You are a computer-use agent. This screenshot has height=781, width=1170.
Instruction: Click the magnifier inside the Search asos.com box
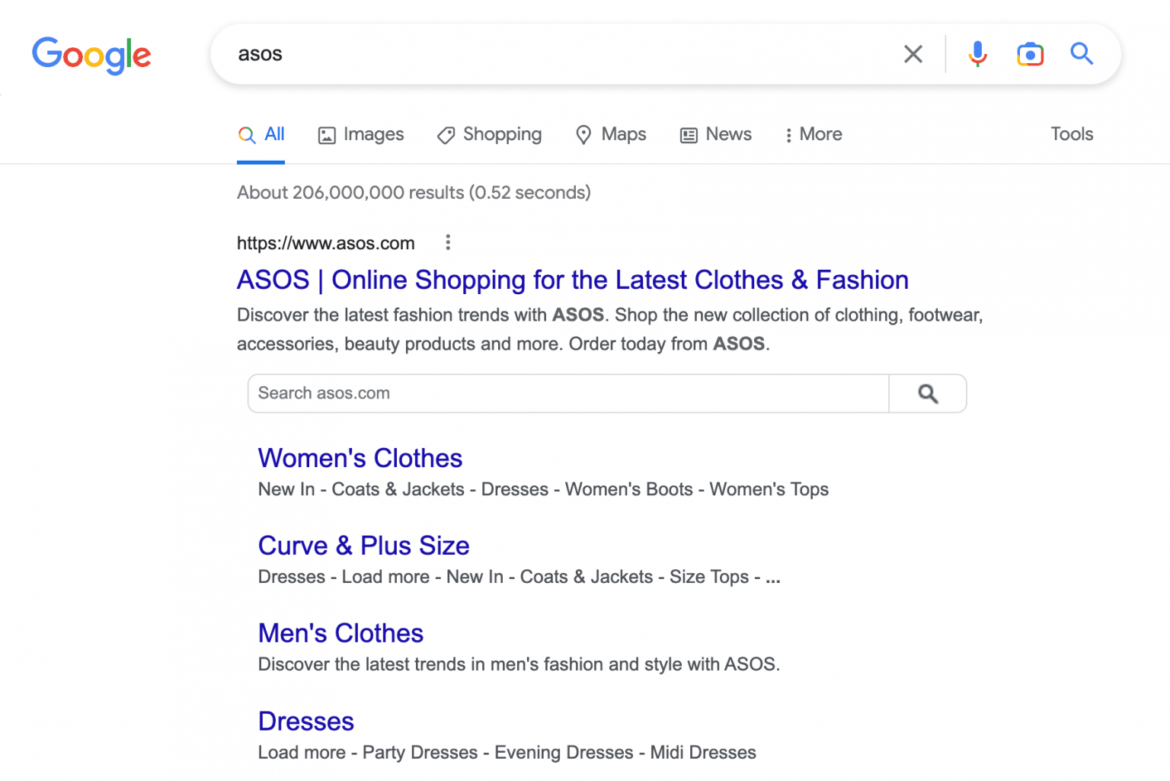[927, 393]
